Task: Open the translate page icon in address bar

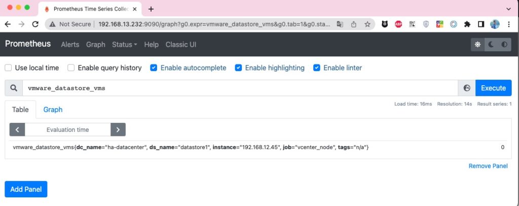Action: click(x=340, y=24)
